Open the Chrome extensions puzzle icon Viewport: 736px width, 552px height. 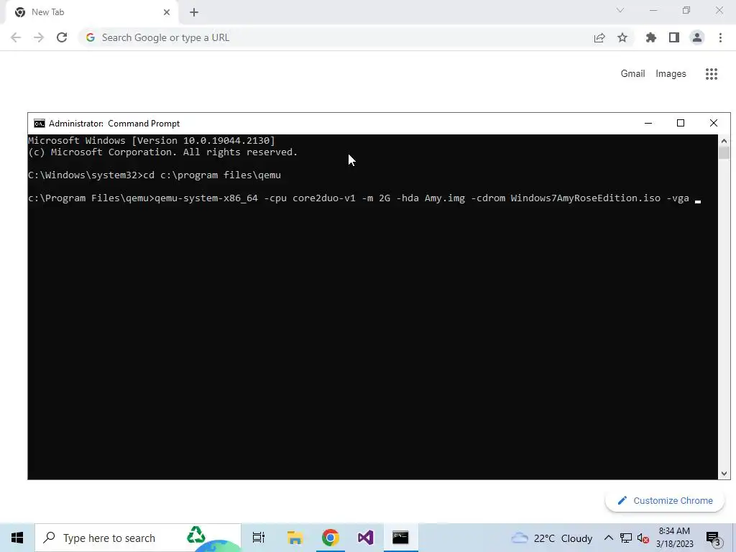(x=651, y=37)
